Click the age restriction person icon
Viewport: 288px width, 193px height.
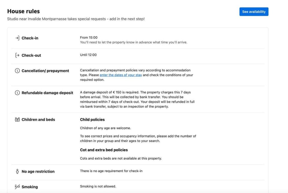point(17,171)
